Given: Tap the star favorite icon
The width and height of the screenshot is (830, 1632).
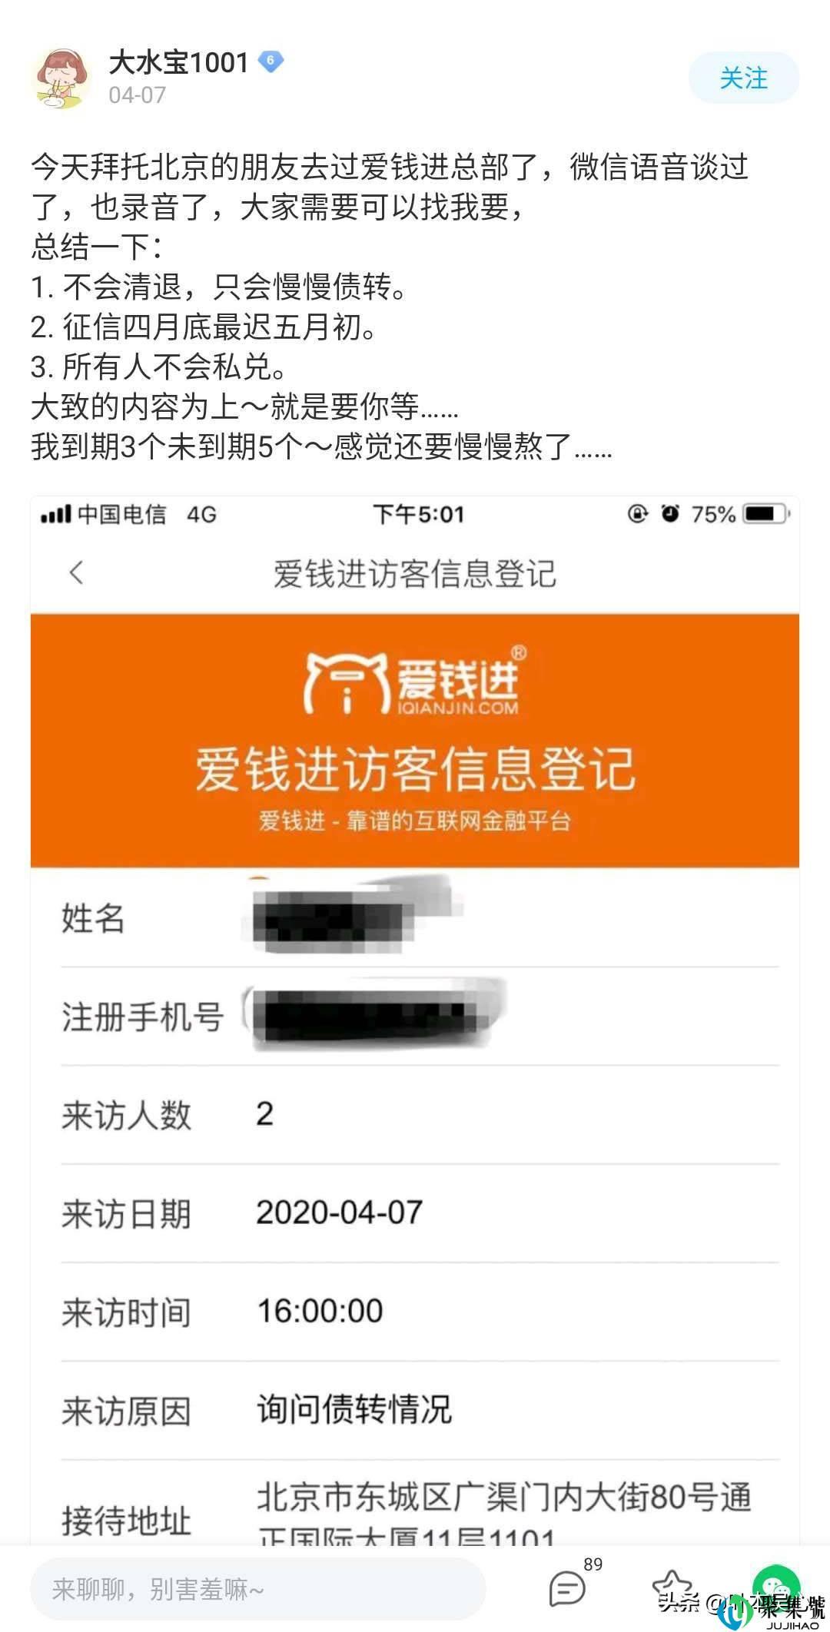Looking at the screenshot, I should (671, 1586).
